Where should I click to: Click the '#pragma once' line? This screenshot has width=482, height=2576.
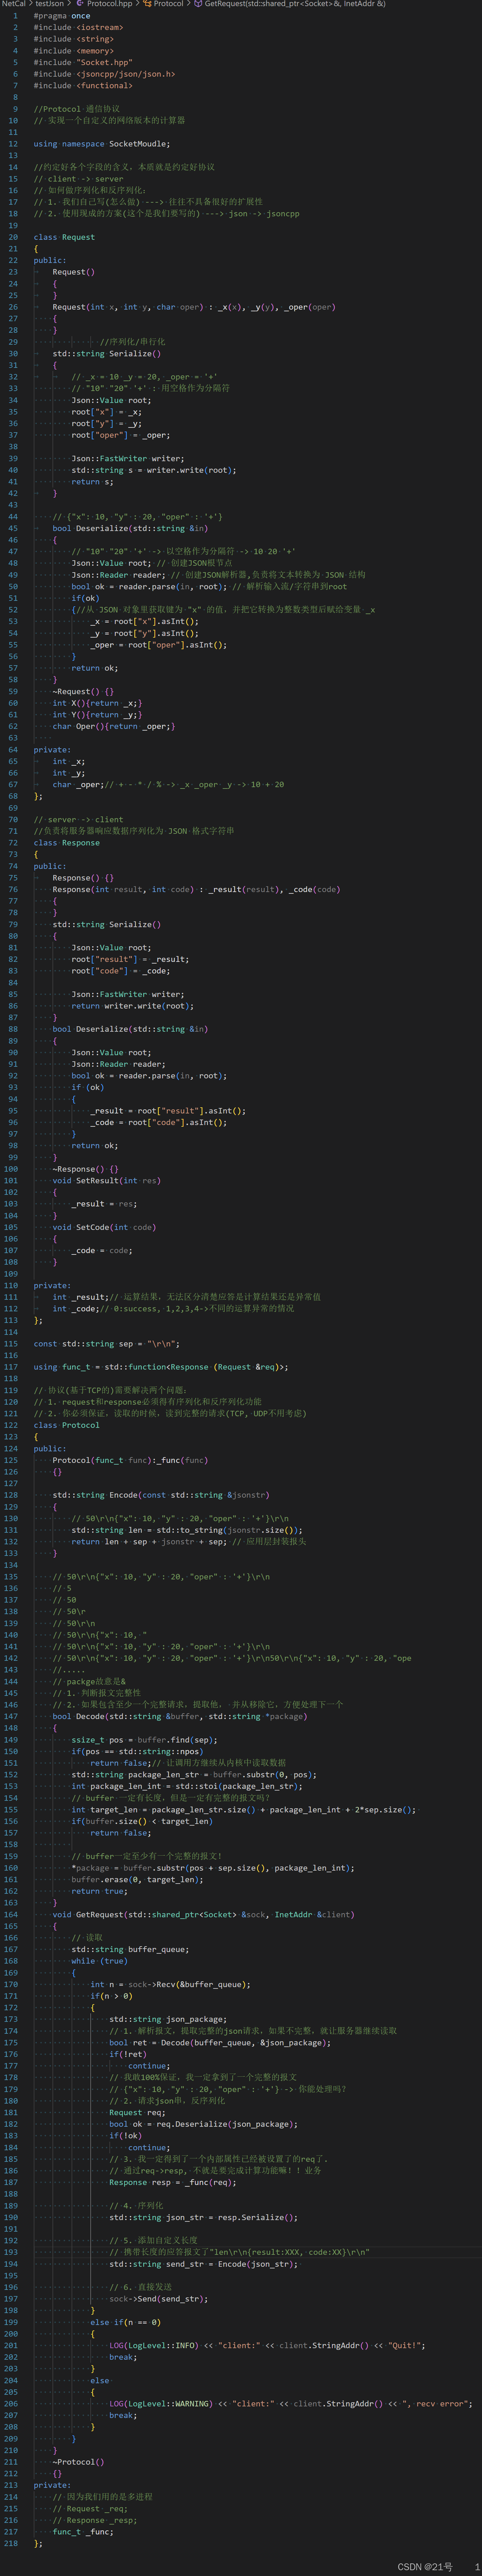tap(62, 16)
